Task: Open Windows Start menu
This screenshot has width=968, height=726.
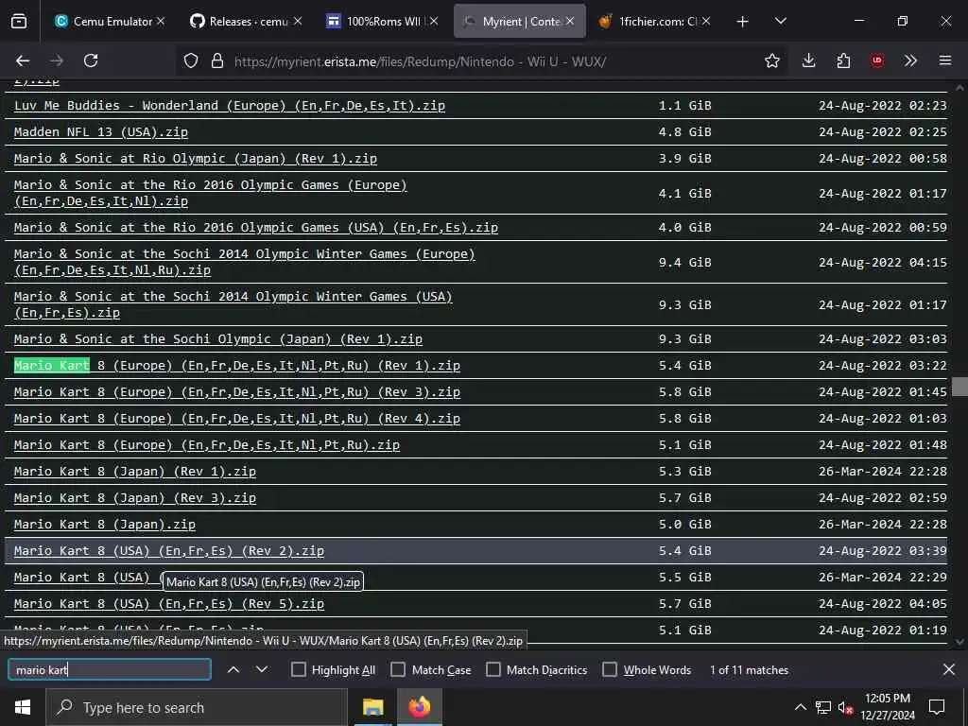Action: coord(23,707)
